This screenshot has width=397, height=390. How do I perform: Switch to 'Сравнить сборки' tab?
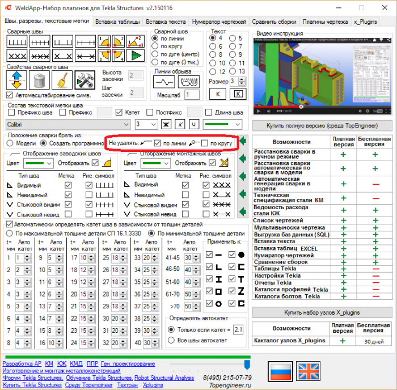click(x=274, y=22)
